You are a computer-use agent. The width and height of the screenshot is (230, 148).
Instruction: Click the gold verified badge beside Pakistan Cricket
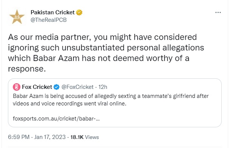pos(79,12)
